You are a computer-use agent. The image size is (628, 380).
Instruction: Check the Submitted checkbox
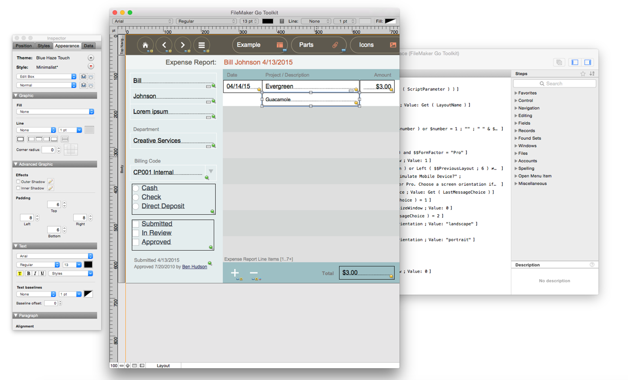[x=136, y=224]
